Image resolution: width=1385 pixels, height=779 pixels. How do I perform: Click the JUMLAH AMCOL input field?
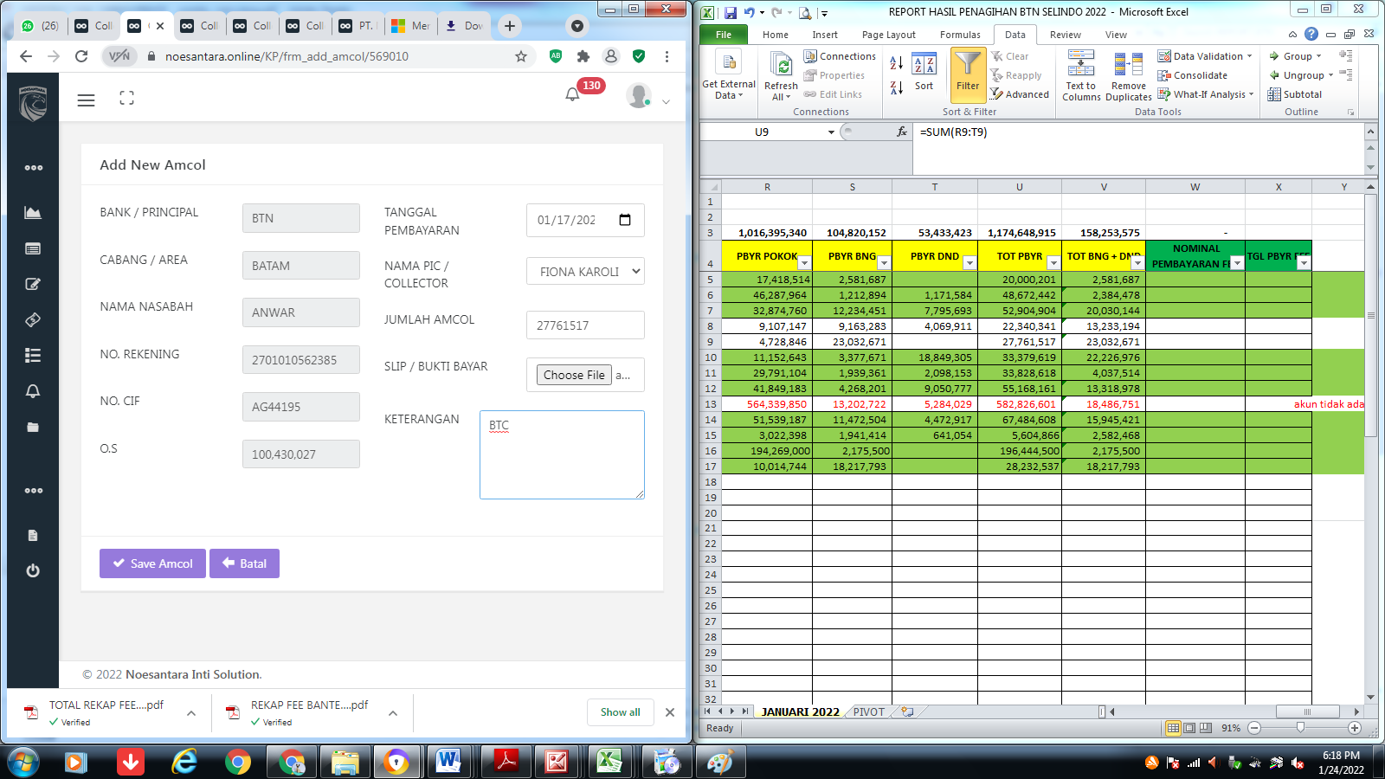coord(585,325)
